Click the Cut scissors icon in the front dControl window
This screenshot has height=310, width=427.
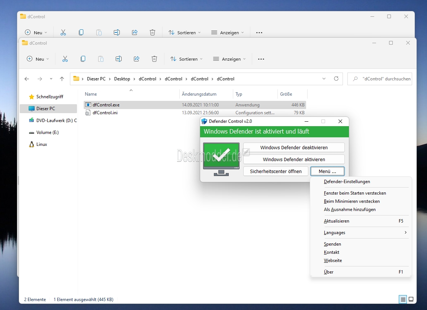pos(65,59)
